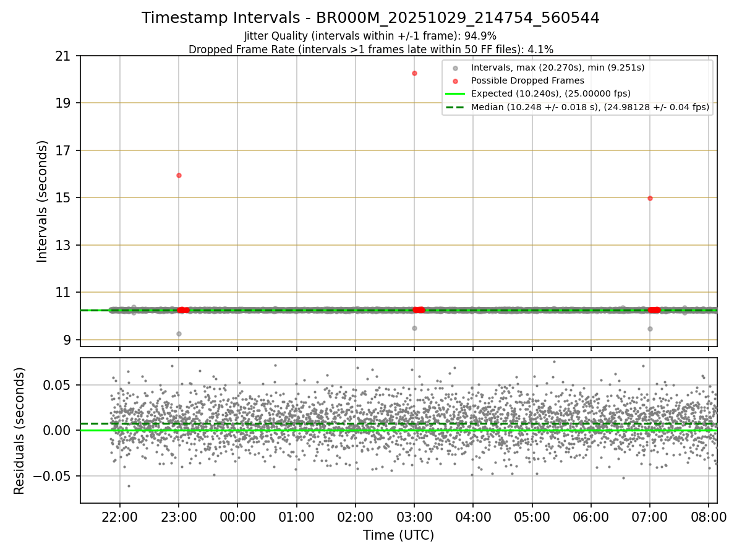Click the 11 tick label on Intervals axis
This screenshot has height=557, width=742.
pos(62,293)
